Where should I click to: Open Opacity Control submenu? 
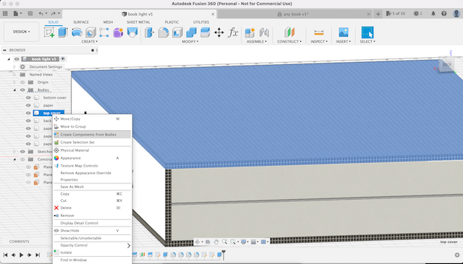92,245
